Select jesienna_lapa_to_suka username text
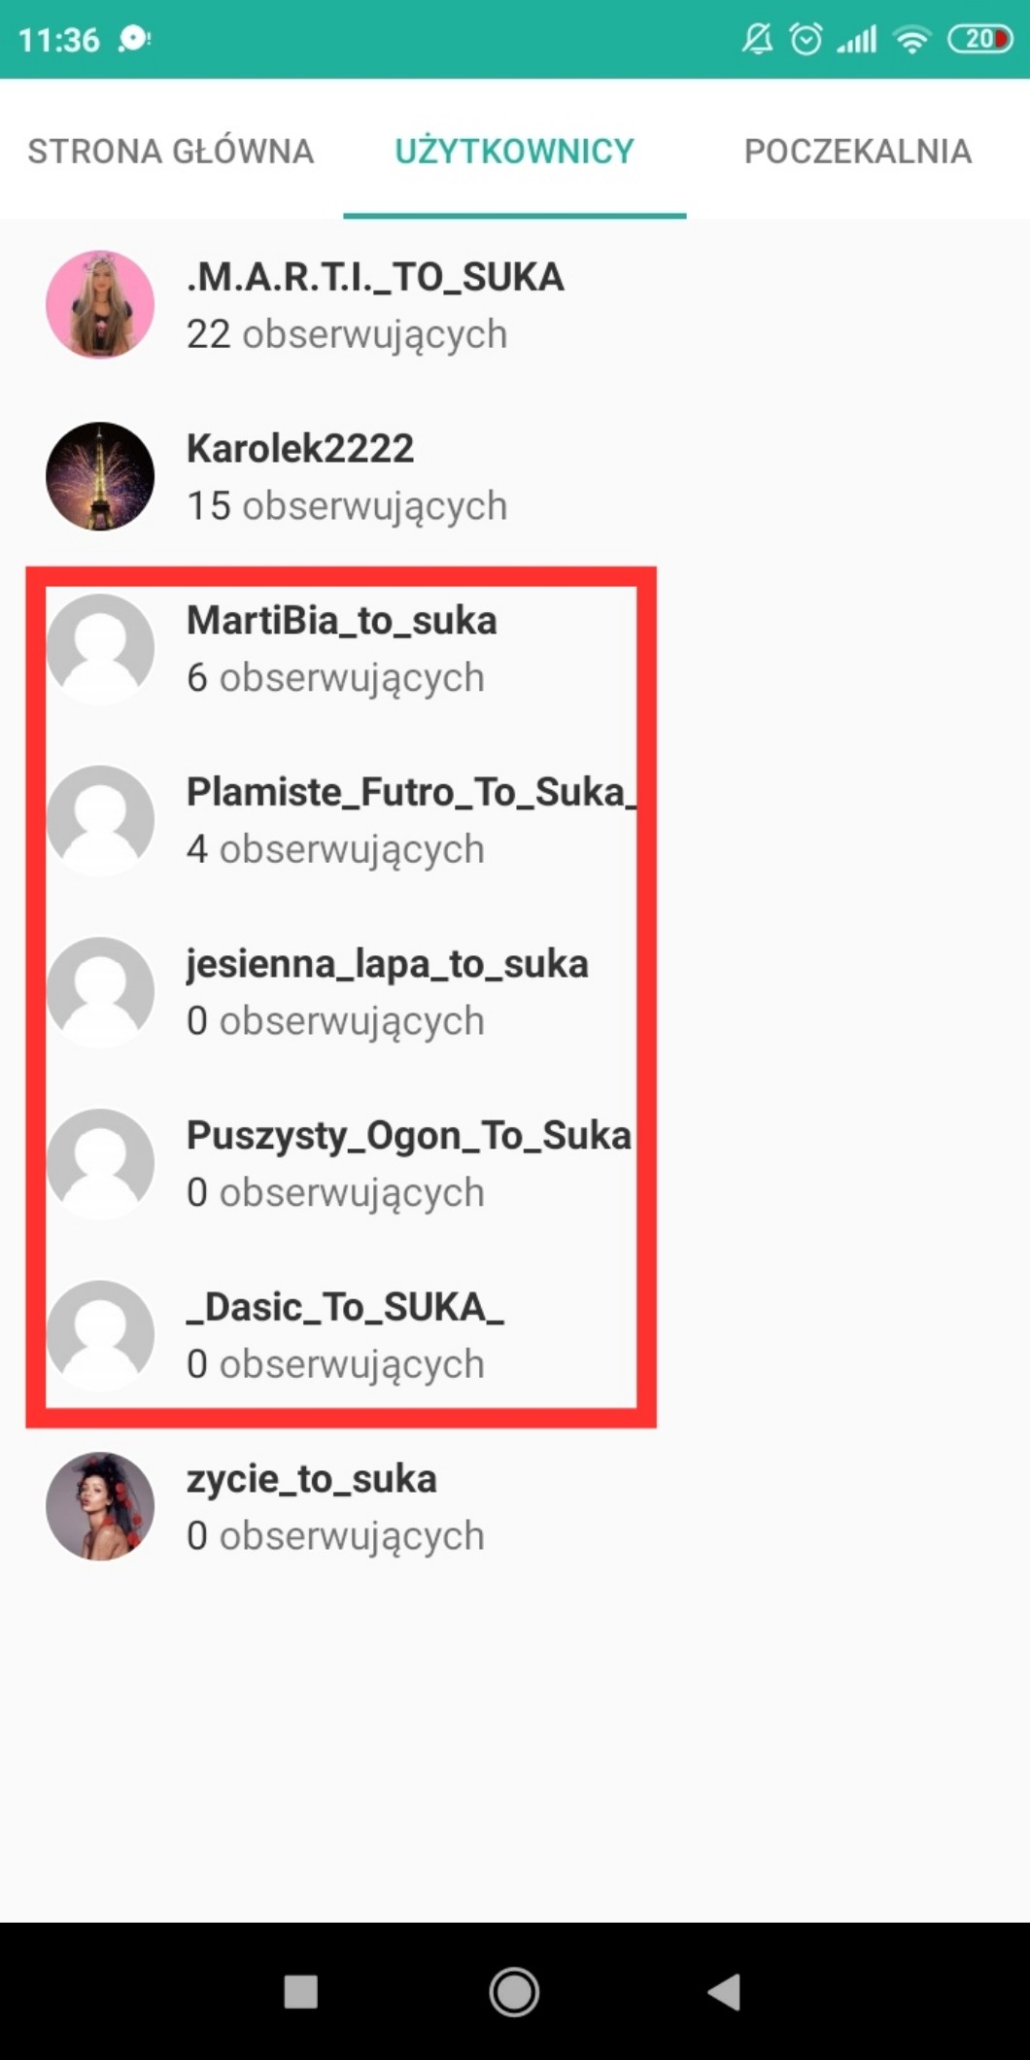 pyautogui.click(x=388, y=965)
